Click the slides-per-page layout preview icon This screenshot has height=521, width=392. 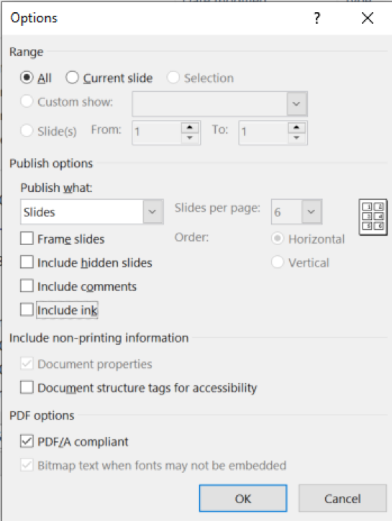click(373, 217)
